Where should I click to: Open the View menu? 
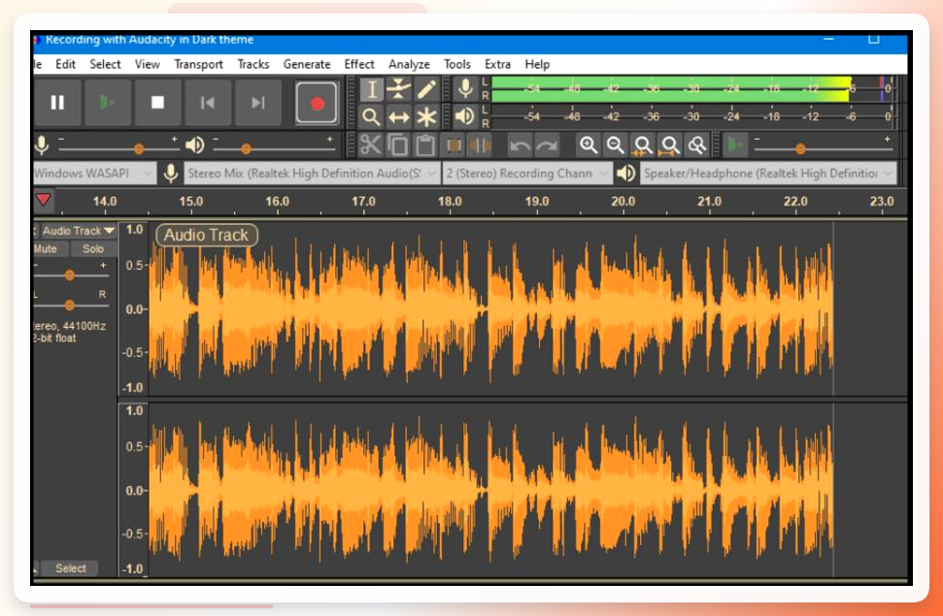pyautogui.click(x=148, y=64)
